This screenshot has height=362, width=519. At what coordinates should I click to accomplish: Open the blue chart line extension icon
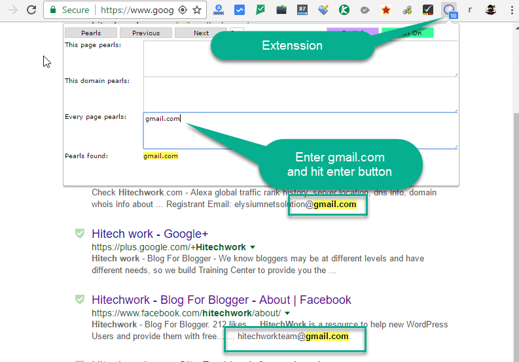click(240, 10)
